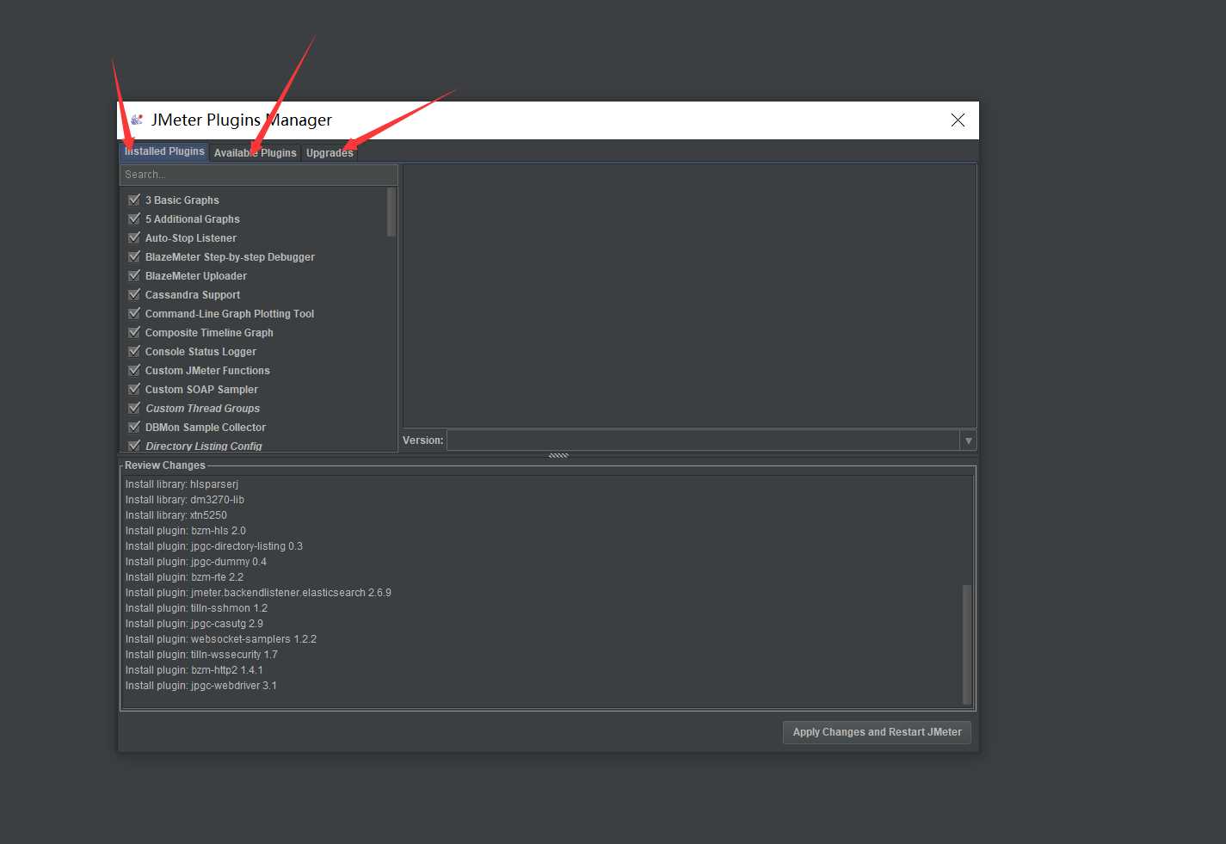Toggle BlazeMeter Step-by-step Debugger checkbox
The width and height of the screenshot is (1226, 844).
pos(134,256)
